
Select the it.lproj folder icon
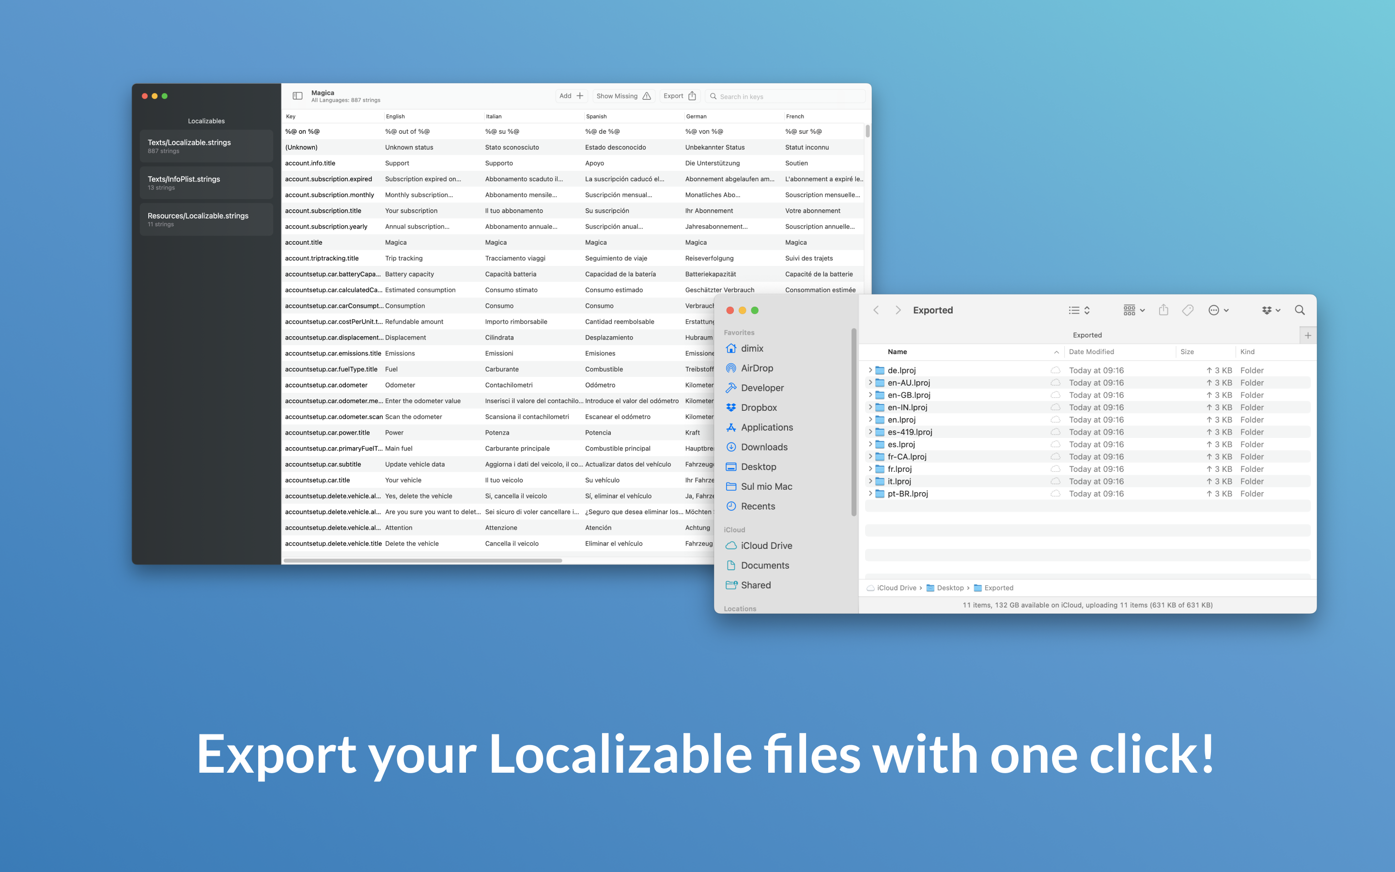coord(880,481)
